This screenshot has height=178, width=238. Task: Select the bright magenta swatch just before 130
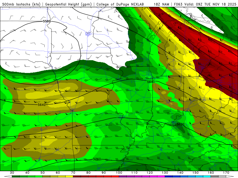(x=161, y=177)
